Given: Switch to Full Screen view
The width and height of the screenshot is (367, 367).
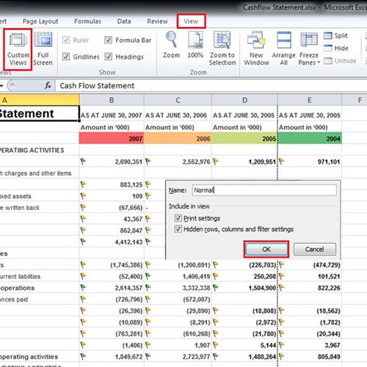Looking at the screenshot, I should pos(43,49).
